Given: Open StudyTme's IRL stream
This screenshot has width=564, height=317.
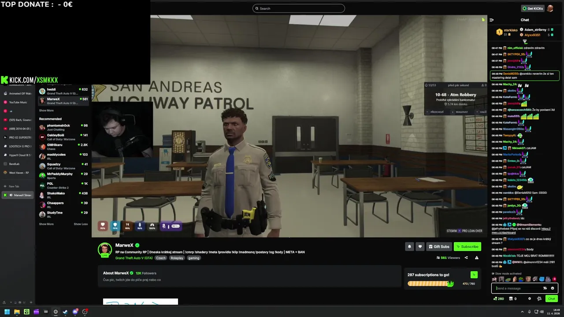Looking at the screenshot, I should pyautogui.click(x=63, y=214).
